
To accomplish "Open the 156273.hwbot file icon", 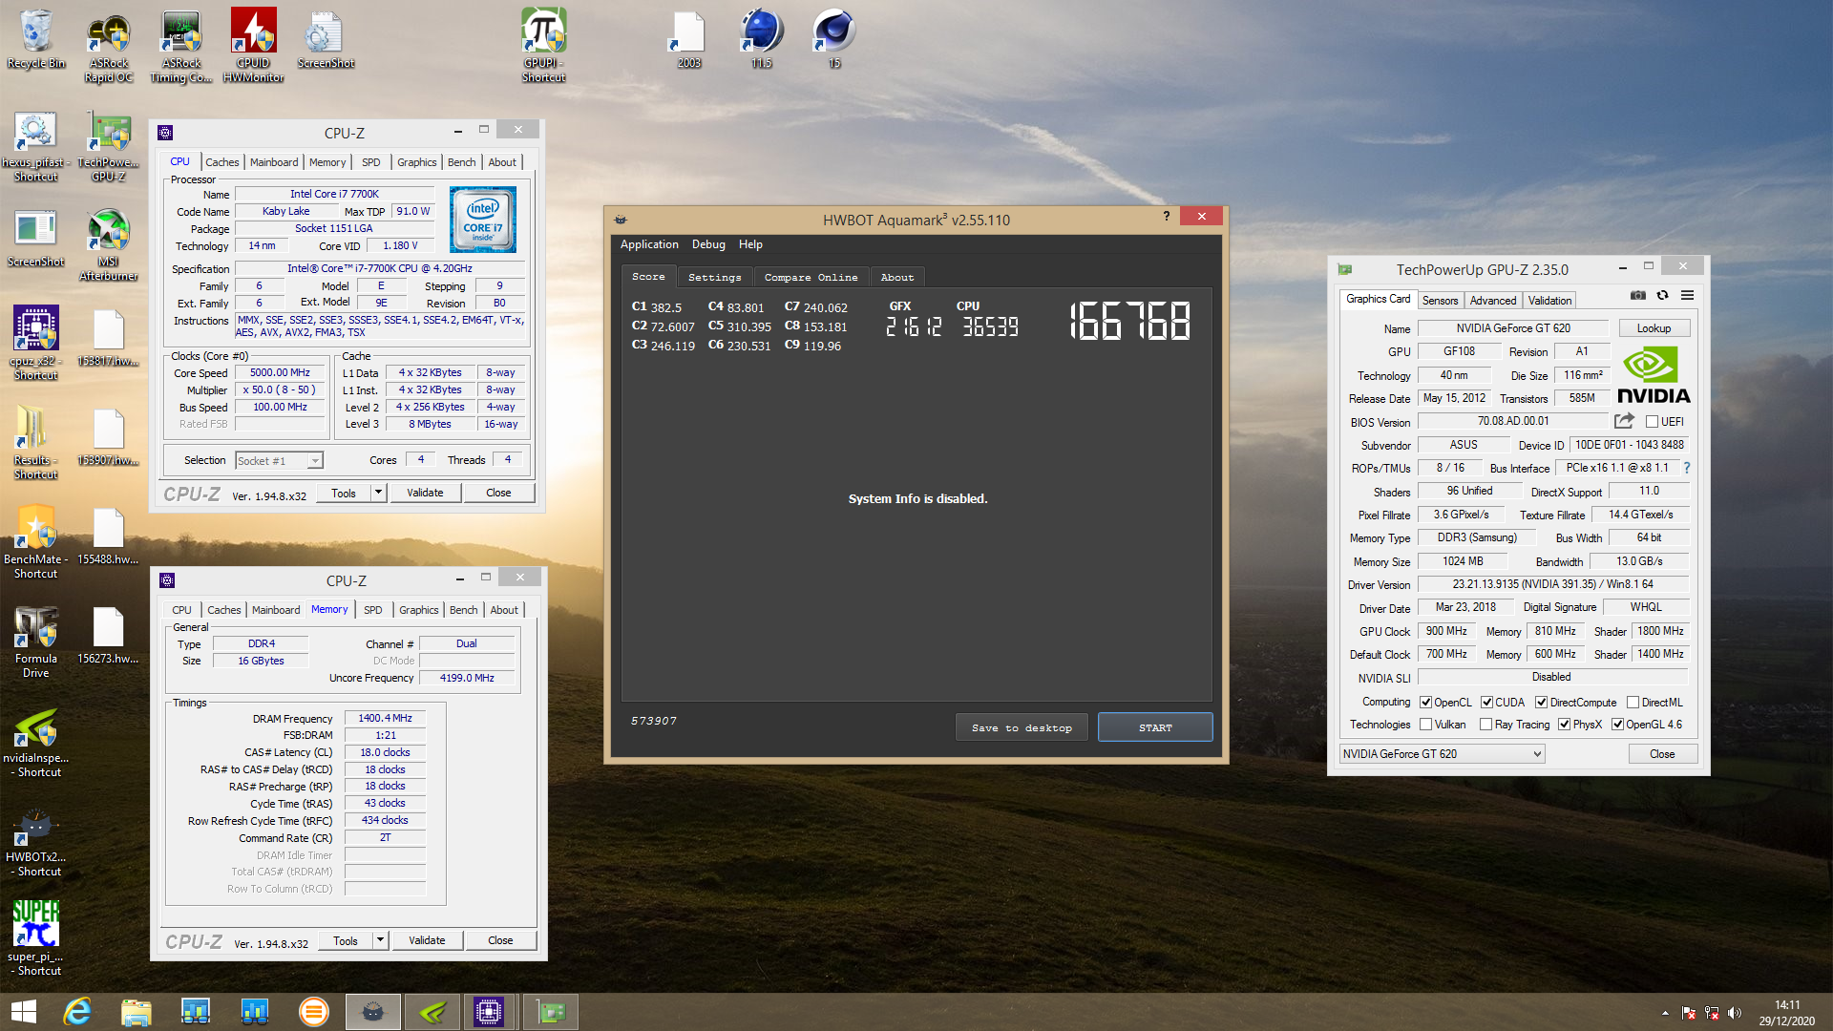I will coord(109,636).
